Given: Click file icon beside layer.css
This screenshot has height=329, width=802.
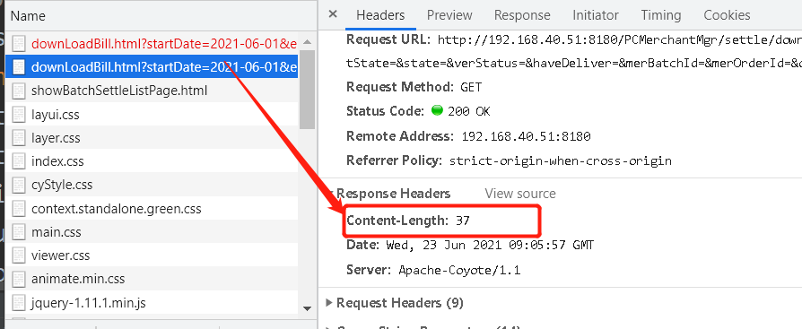Looking at the screenshot, I should coord(19,138).
